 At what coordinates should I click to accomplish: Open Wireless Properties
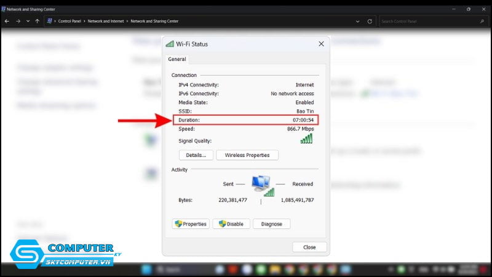[247, 155]
